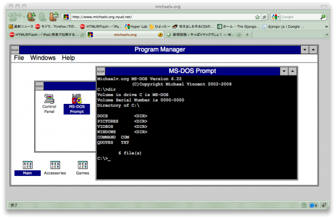This screenshot has height=219, width=336.
Task: Focus the Google search input field
Action: (x=300, y=17)
